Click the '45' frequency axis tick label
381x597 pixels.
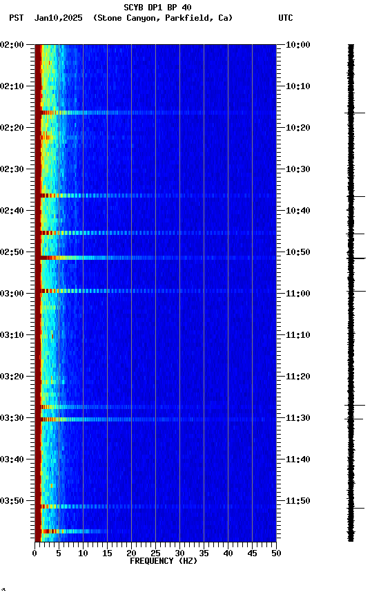252,553
